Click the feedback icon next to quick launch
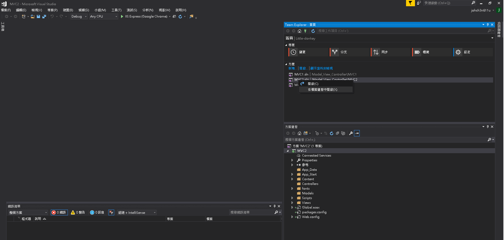The image size is (504, 240). [419, 3]
